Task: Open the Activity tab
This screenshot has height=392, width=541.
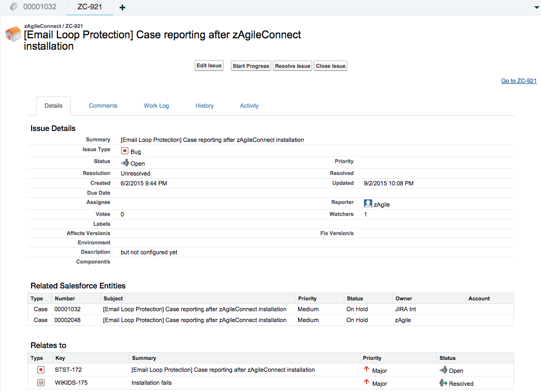Action: coord(249,106)
